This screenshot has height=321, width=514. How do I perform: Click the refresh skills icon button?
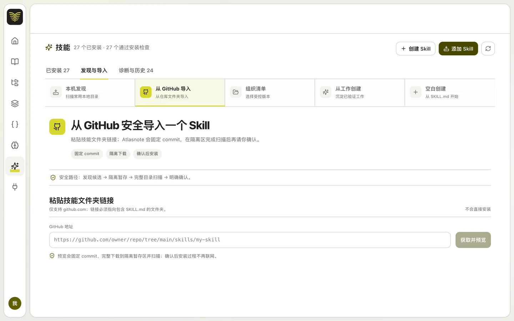coord(488,49)
